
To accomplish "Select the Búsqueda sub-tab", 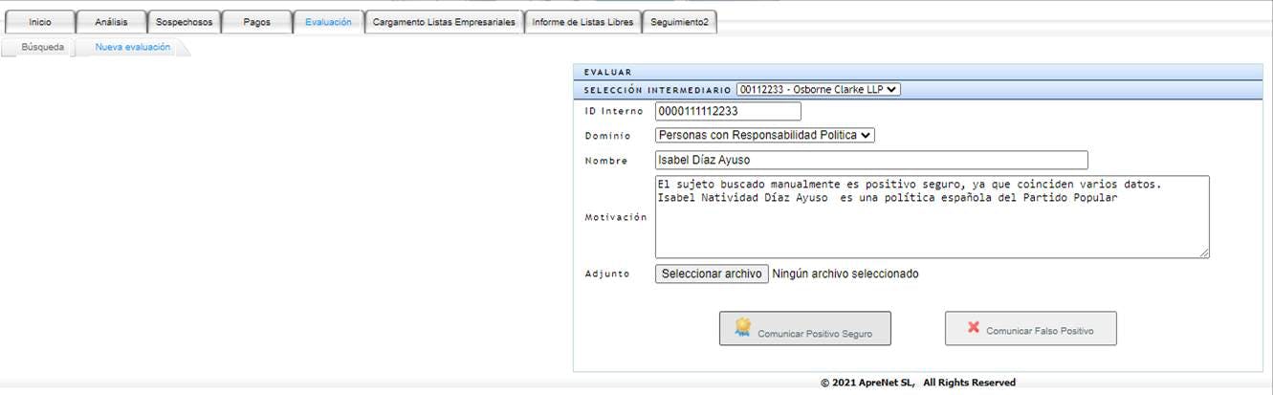I will click(42, 47).
